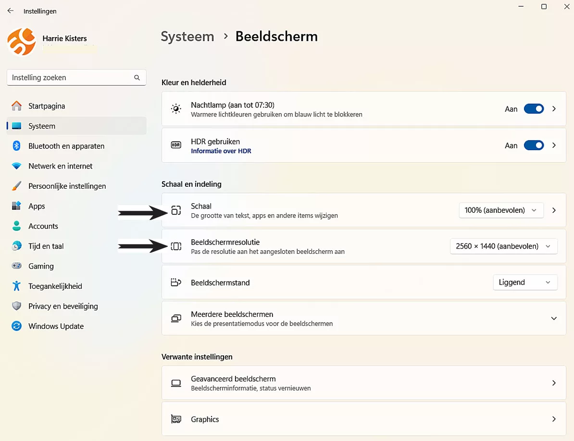
Task: Click the breadcrumb chevron after Systeem
Action: click(226, 36)
